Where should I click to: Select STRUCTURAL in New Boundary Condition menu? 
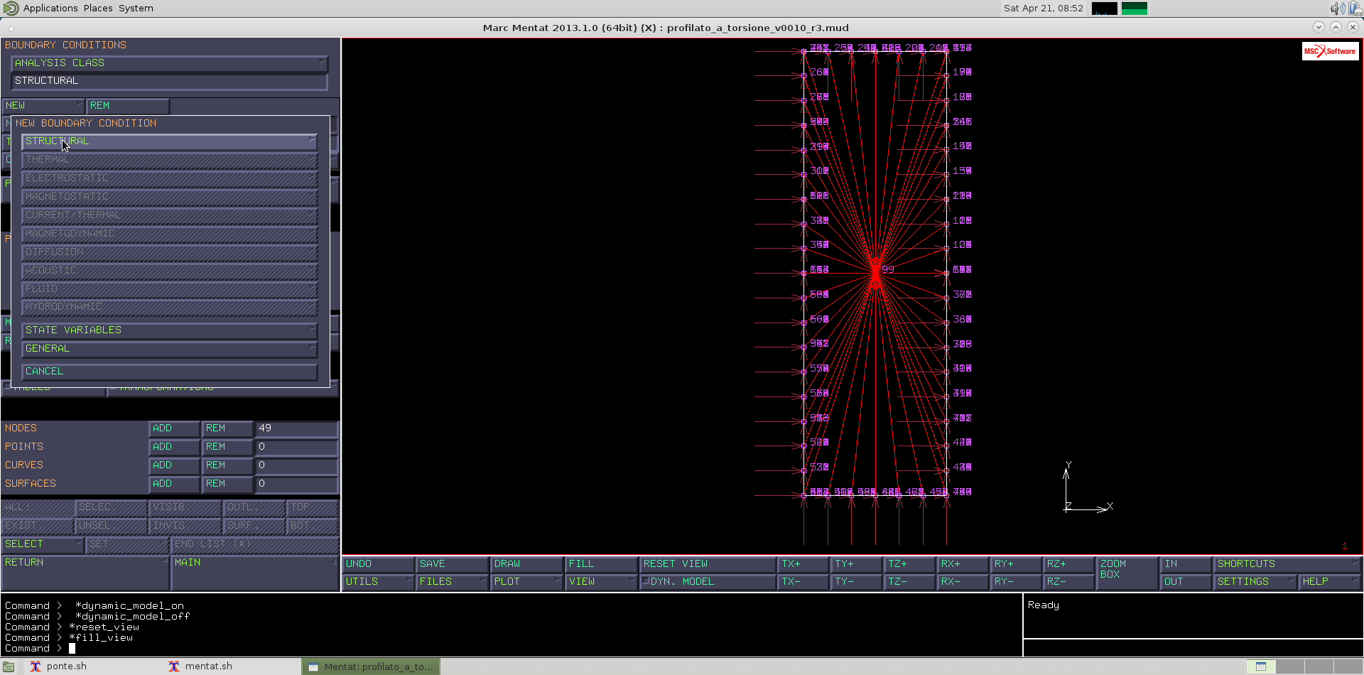169,141
